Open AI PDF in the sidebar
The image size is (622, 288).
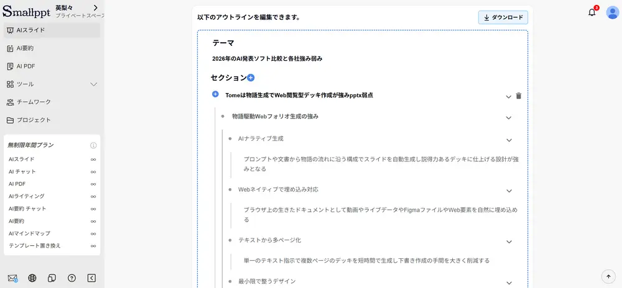[52, 66]
